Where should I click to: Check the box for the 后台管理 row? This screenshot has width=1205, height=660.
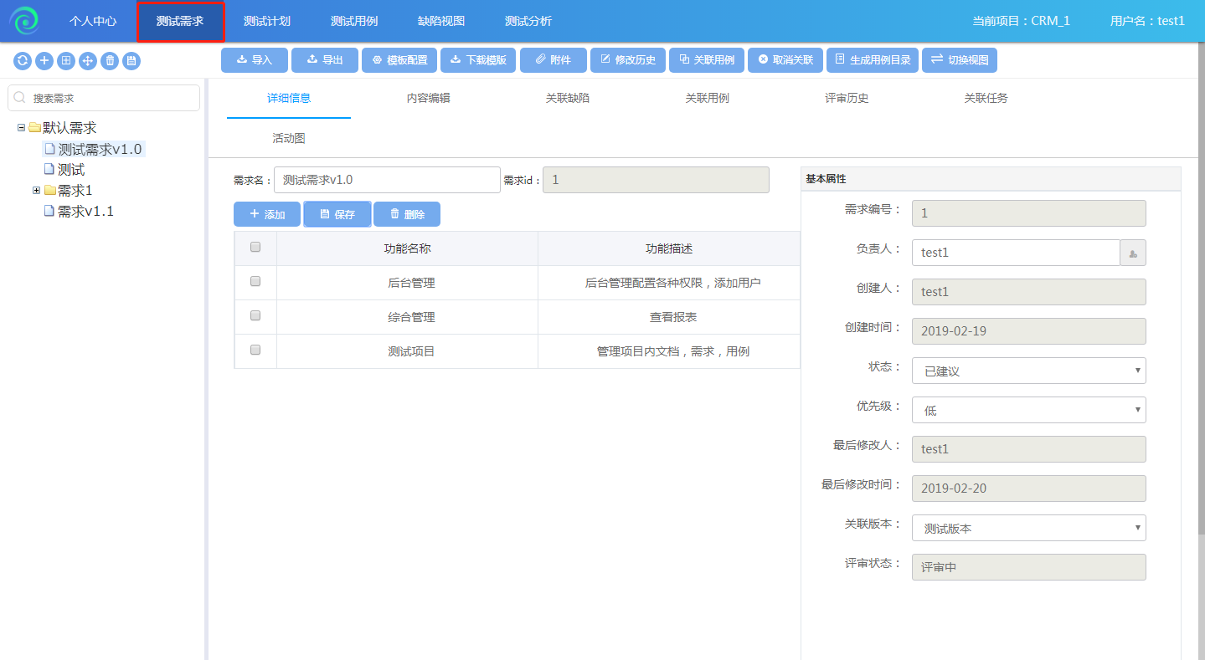tap(255, 282)
